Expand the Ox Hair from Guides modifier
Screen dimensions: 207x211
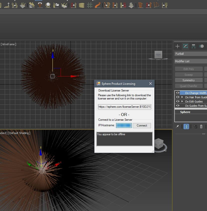tap(182, 97)
